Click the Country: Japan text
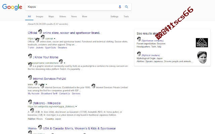 click(x=53, y=119)
